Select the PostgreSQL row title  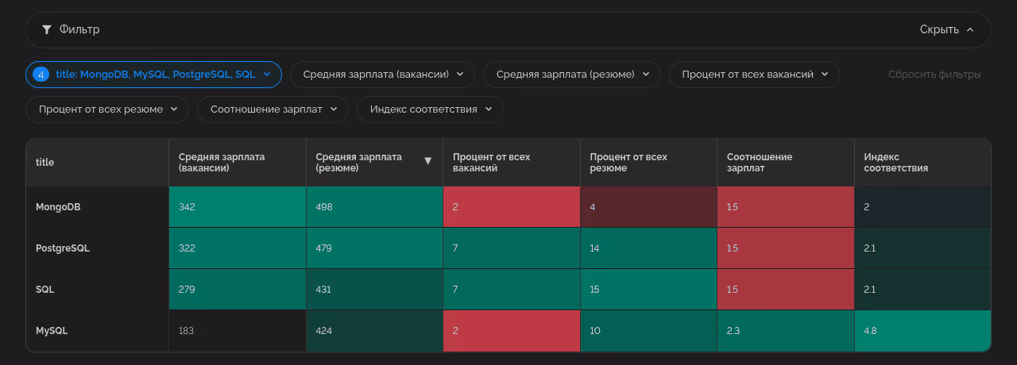click(x=63, y=248)
